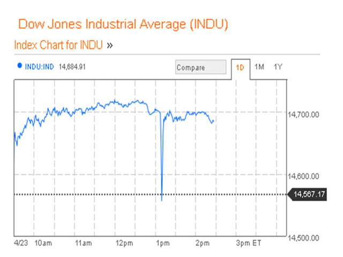The height and width of the screenshot is (257, 343).
Task: Click the 14,700.00 y-axis label
Action: (x=304, y=115)
